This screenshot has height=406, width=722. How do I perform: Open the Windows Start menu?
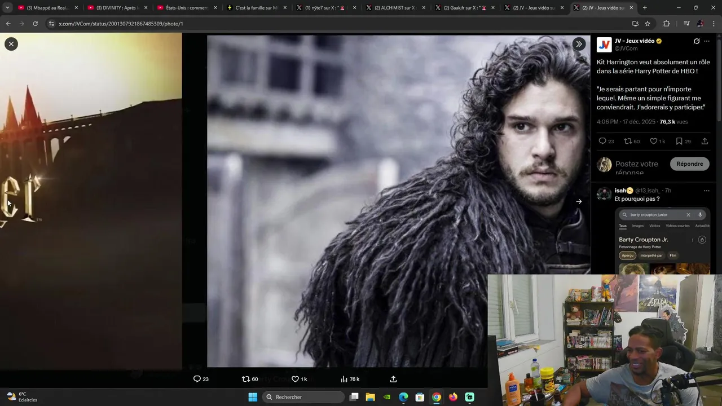coord(253,397)
